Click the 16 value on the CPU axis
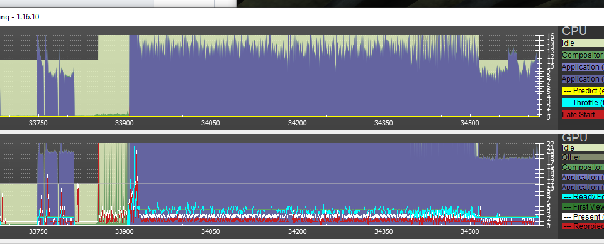 (x=551, y=36)
